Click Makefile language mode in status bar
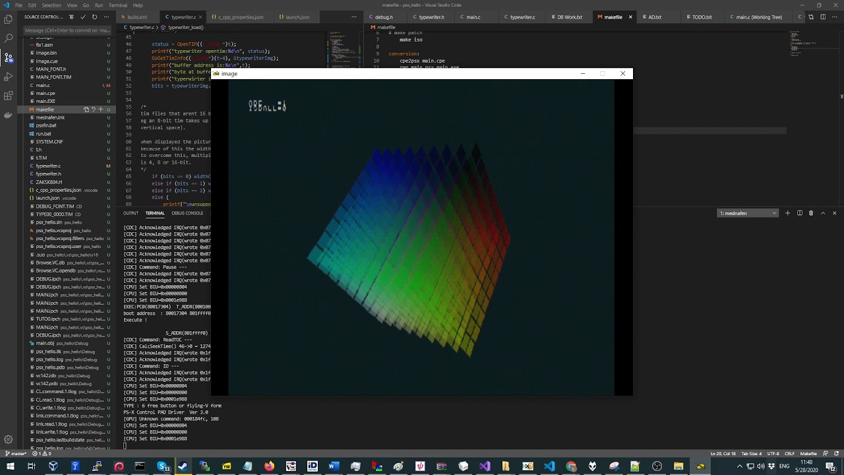This screenshot has height=475, width=844. pyautogui.click(x=808, y=453)
